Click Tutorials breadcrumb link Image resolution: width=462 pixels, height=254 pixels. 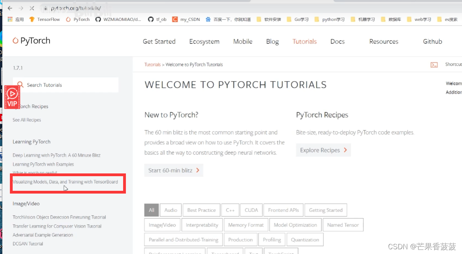click(x=152, y=65)
